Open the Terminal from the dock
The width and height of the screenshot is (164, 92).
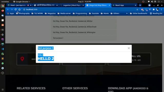[x=3, y=30]
